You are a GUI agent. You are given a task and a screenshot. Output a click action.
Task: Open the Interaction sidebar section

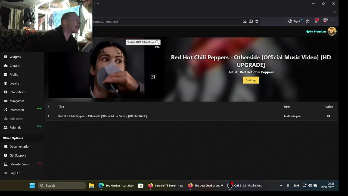tap(17, 110)
